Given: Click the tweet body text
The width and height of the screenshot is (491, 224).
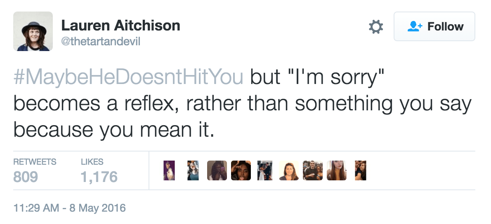Looking at the screenshot, I should coord(242,105).
